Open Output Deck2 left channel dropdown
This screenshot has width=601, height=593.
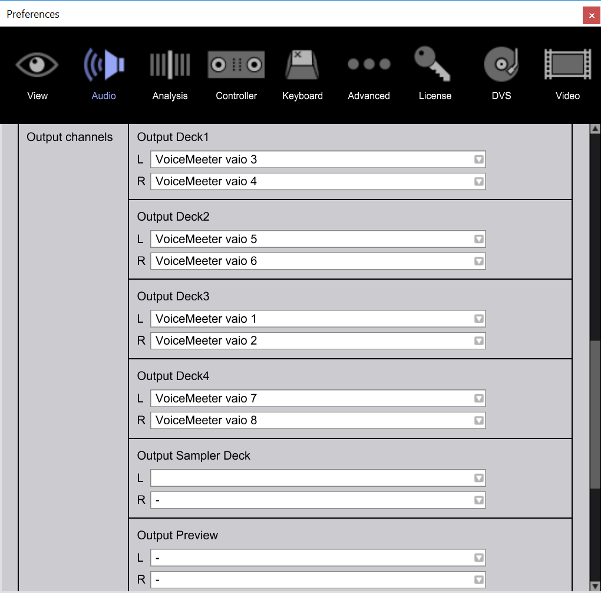318,239
